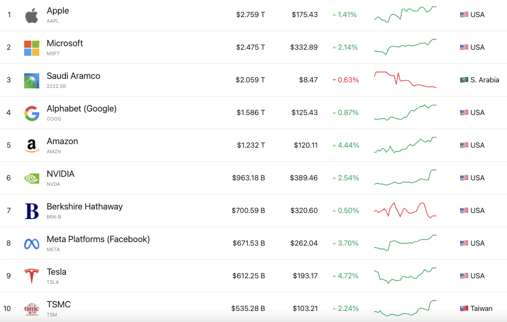Click the $262.04 share price
This screenshot has width=507, height=322.
[304, 243]
